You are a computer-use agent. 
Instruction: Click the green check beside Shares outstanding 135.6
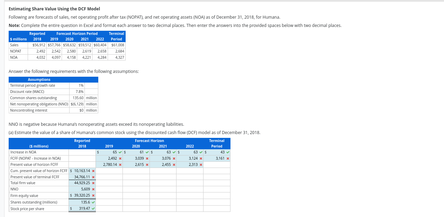93,202
